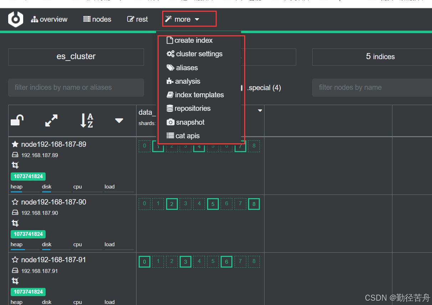Click the expand arrows icon
Screen dimensions: 432x305
tap(52, 120)
